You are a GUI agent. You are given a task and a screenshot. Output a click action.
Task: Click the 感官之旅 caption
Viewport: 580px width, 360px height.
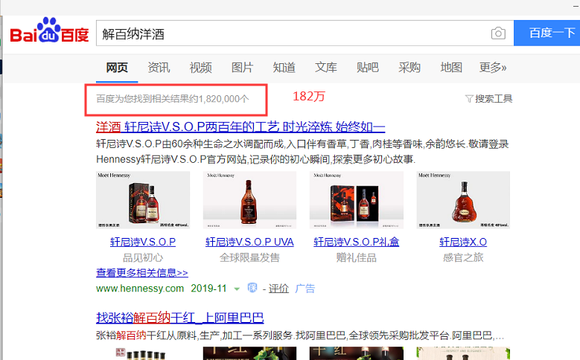(463, 257)
